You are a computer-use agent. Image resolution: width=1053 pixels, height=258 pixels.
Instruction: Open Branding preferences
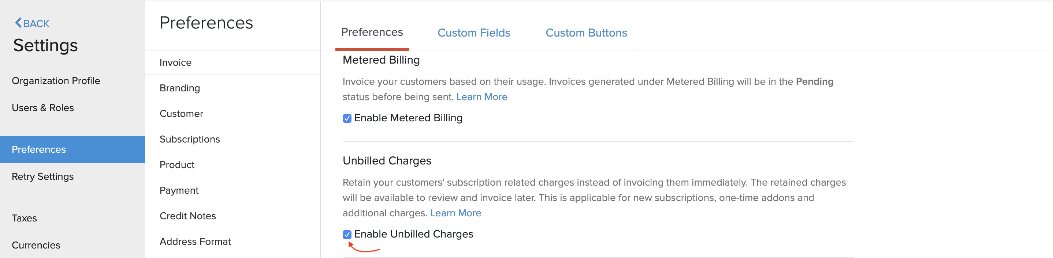click(179, 88)
